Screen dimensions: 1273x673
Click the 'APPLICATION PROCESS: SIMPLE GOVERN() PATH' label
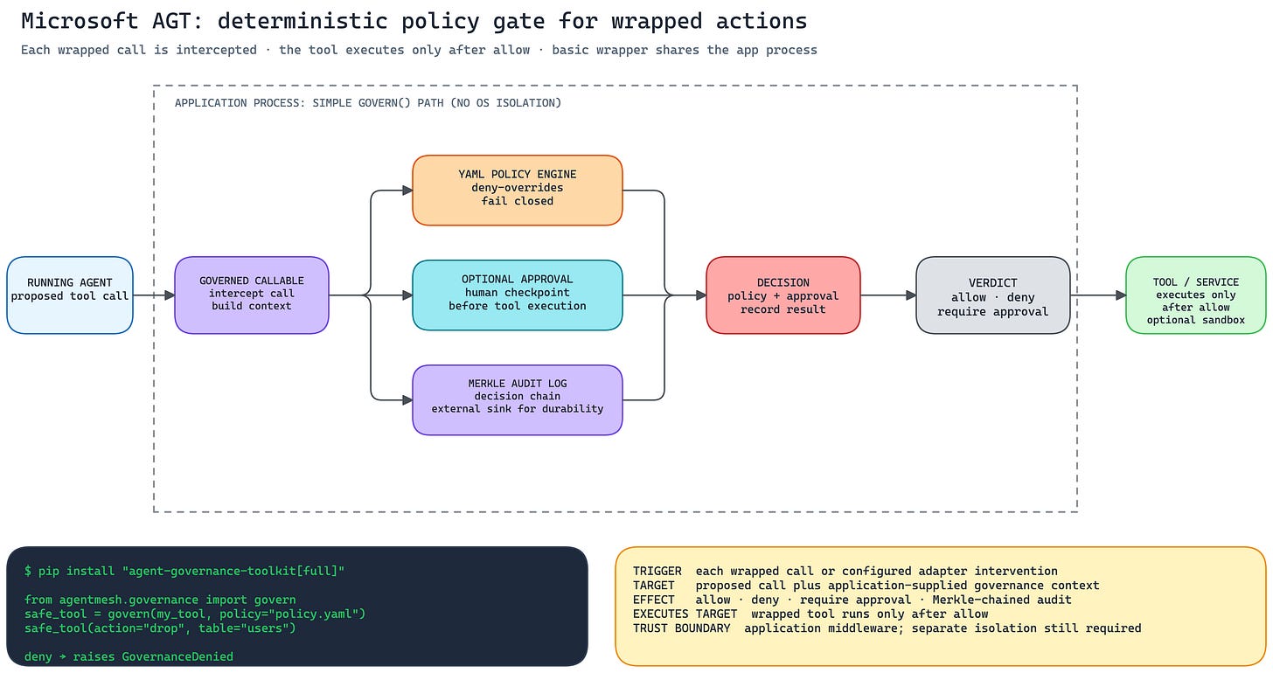coord(368,103)
